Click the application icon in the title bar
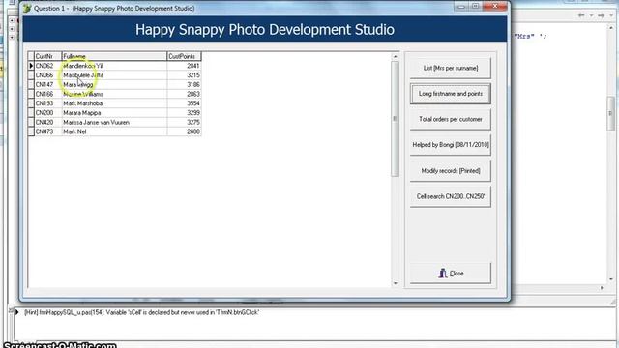Screen dimensions: 619x348 [x=27, y=9]
